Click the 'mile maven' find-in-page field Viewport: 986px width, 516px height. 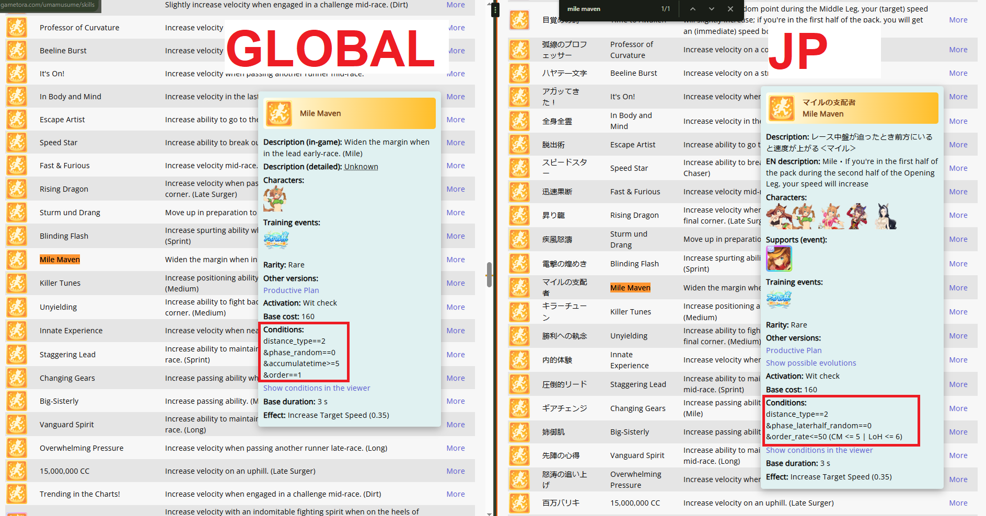point(609,9)
